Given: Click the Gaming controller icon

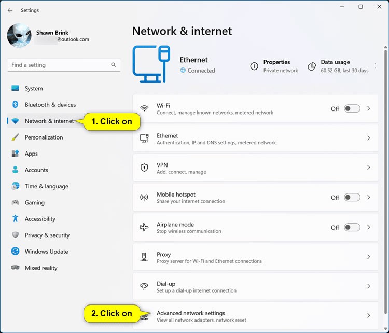Looking at the screenshot, I should point(15,203).
